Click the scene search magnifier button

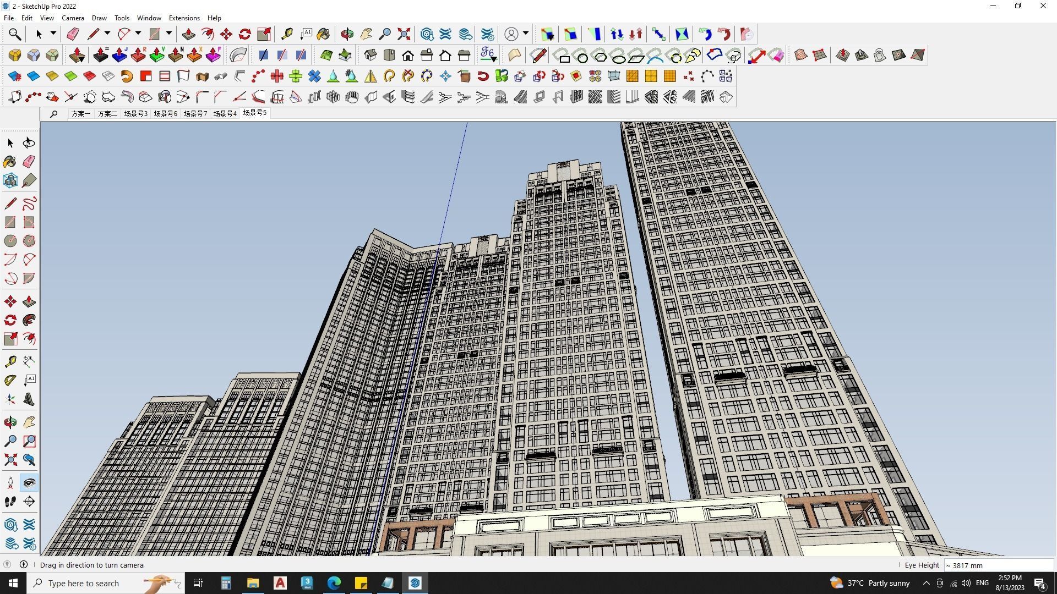pos(53,114)
